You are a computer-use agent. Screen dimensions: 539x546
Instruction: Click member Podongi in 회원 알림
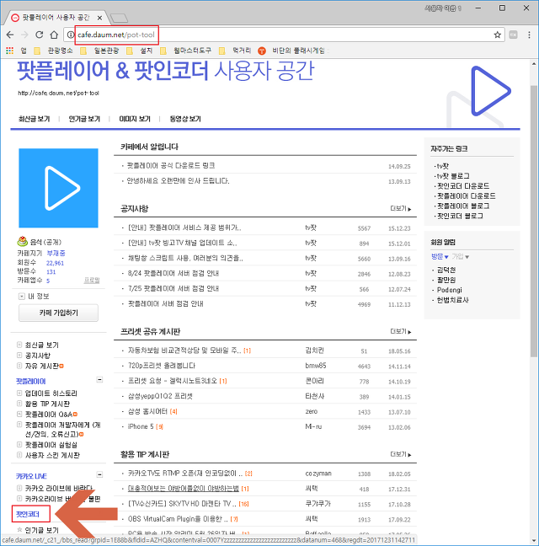click(x=449, y=290)
